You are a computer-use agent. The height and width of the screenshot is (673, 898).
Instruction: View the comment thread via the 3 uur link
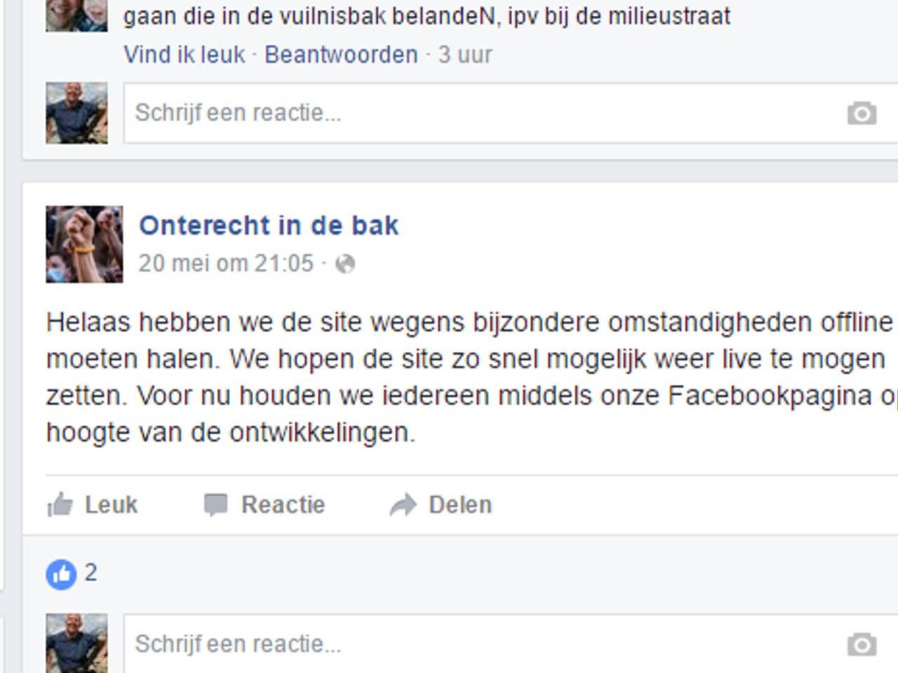point(464,55)
